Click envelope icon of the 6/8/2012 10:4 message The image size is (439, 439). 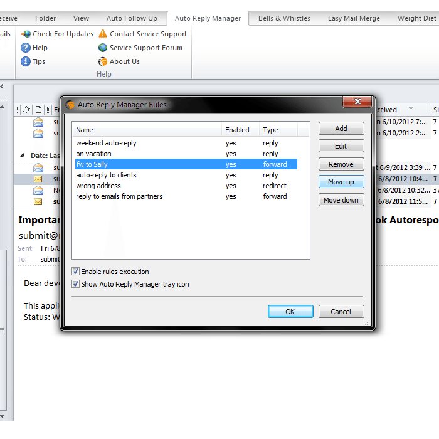click(x=38, y=179)
